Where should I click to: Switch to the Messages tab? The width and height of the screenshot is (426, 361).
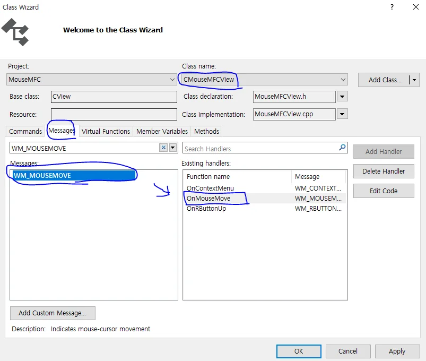62,131
